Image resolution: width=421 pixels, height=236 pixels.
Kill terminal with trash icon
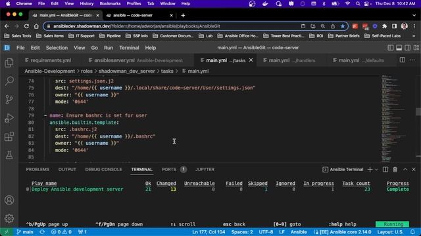(x=395, y=169)
